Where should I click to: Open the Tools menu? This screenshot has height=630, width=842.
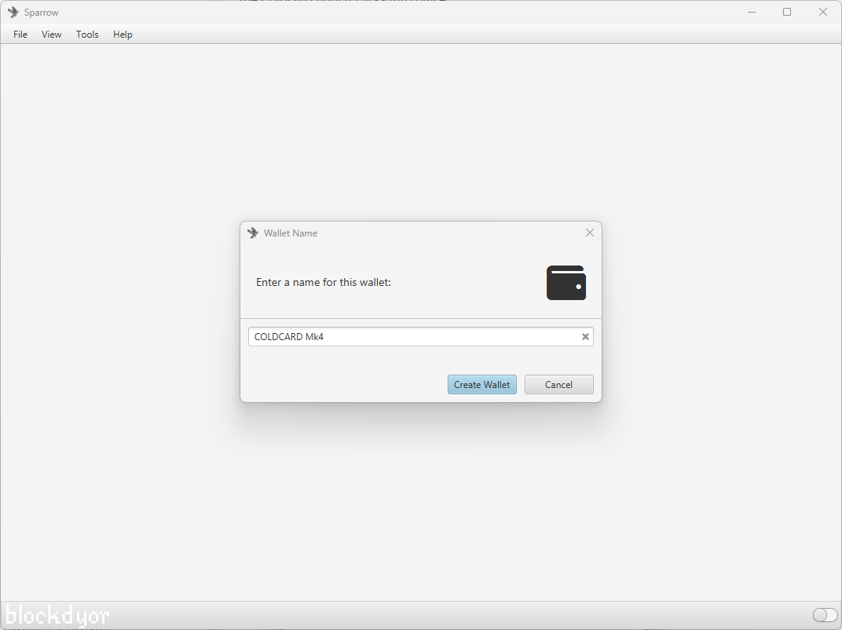tap(87, 34)
